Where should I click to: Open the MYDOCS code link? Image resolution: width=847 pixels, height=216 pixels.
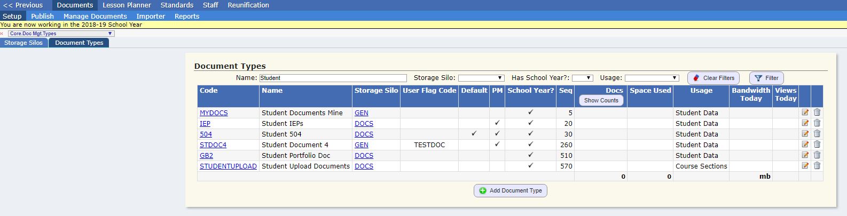(x=214, y=113)
